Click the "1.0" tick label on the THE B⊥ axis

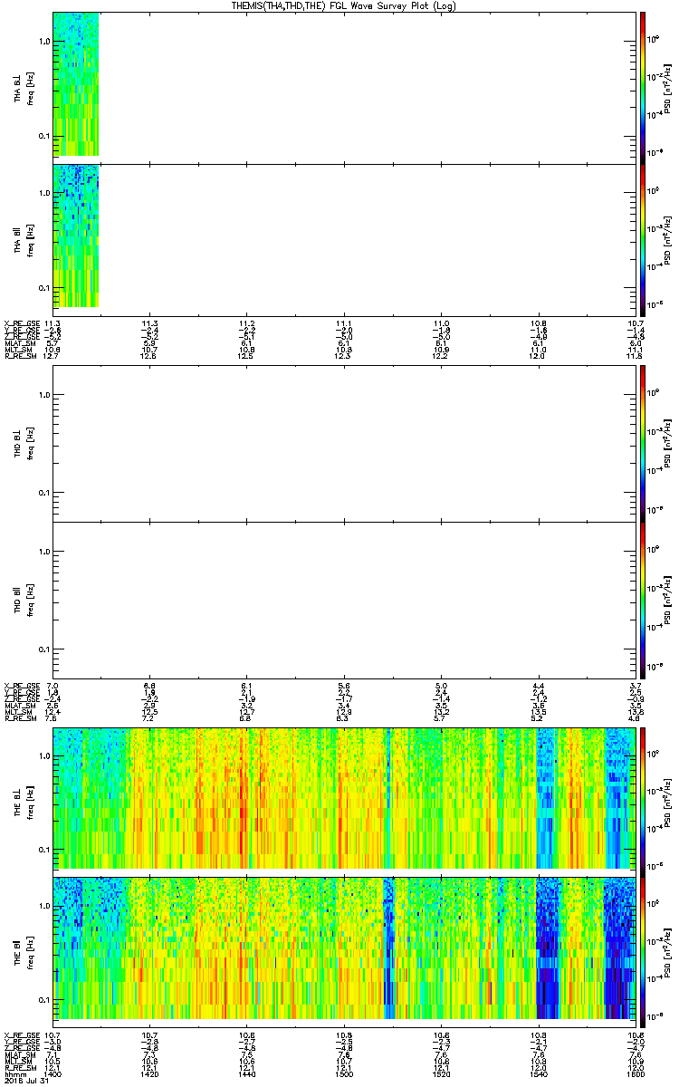[x=44, y=755]
